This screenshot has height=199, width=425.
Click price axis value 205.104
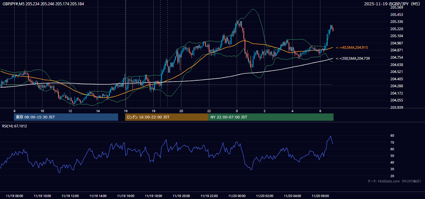pos(396,36)
